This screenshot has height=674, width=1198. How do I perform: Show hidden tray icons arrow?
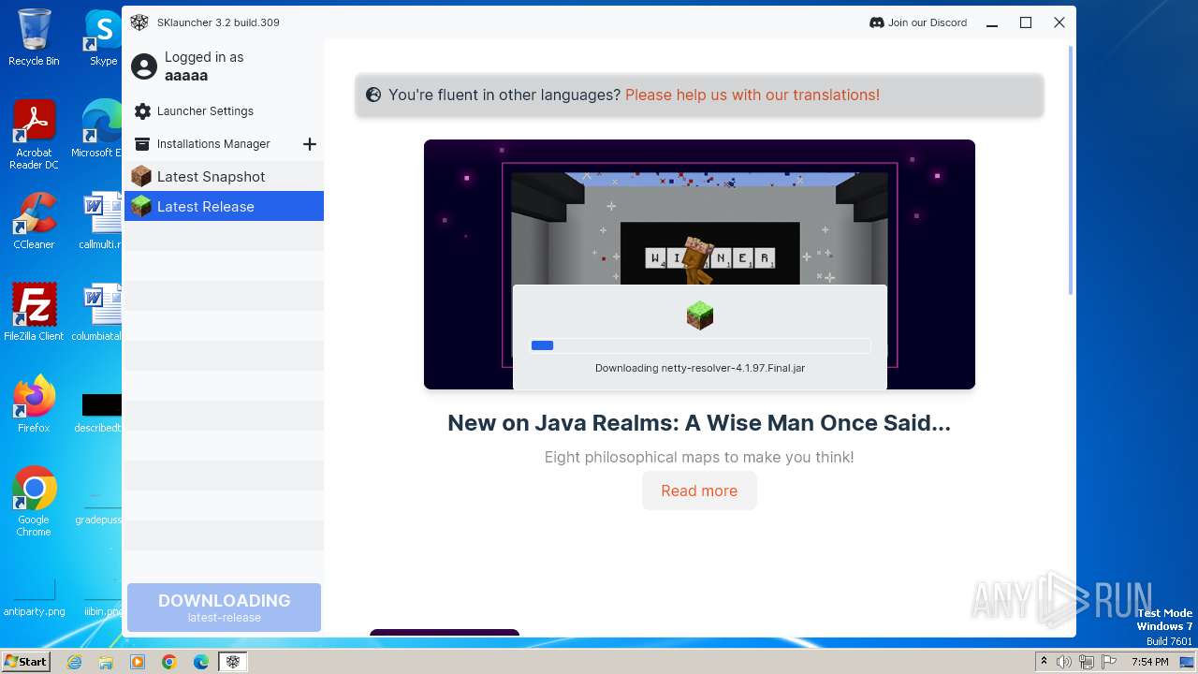1044,662
